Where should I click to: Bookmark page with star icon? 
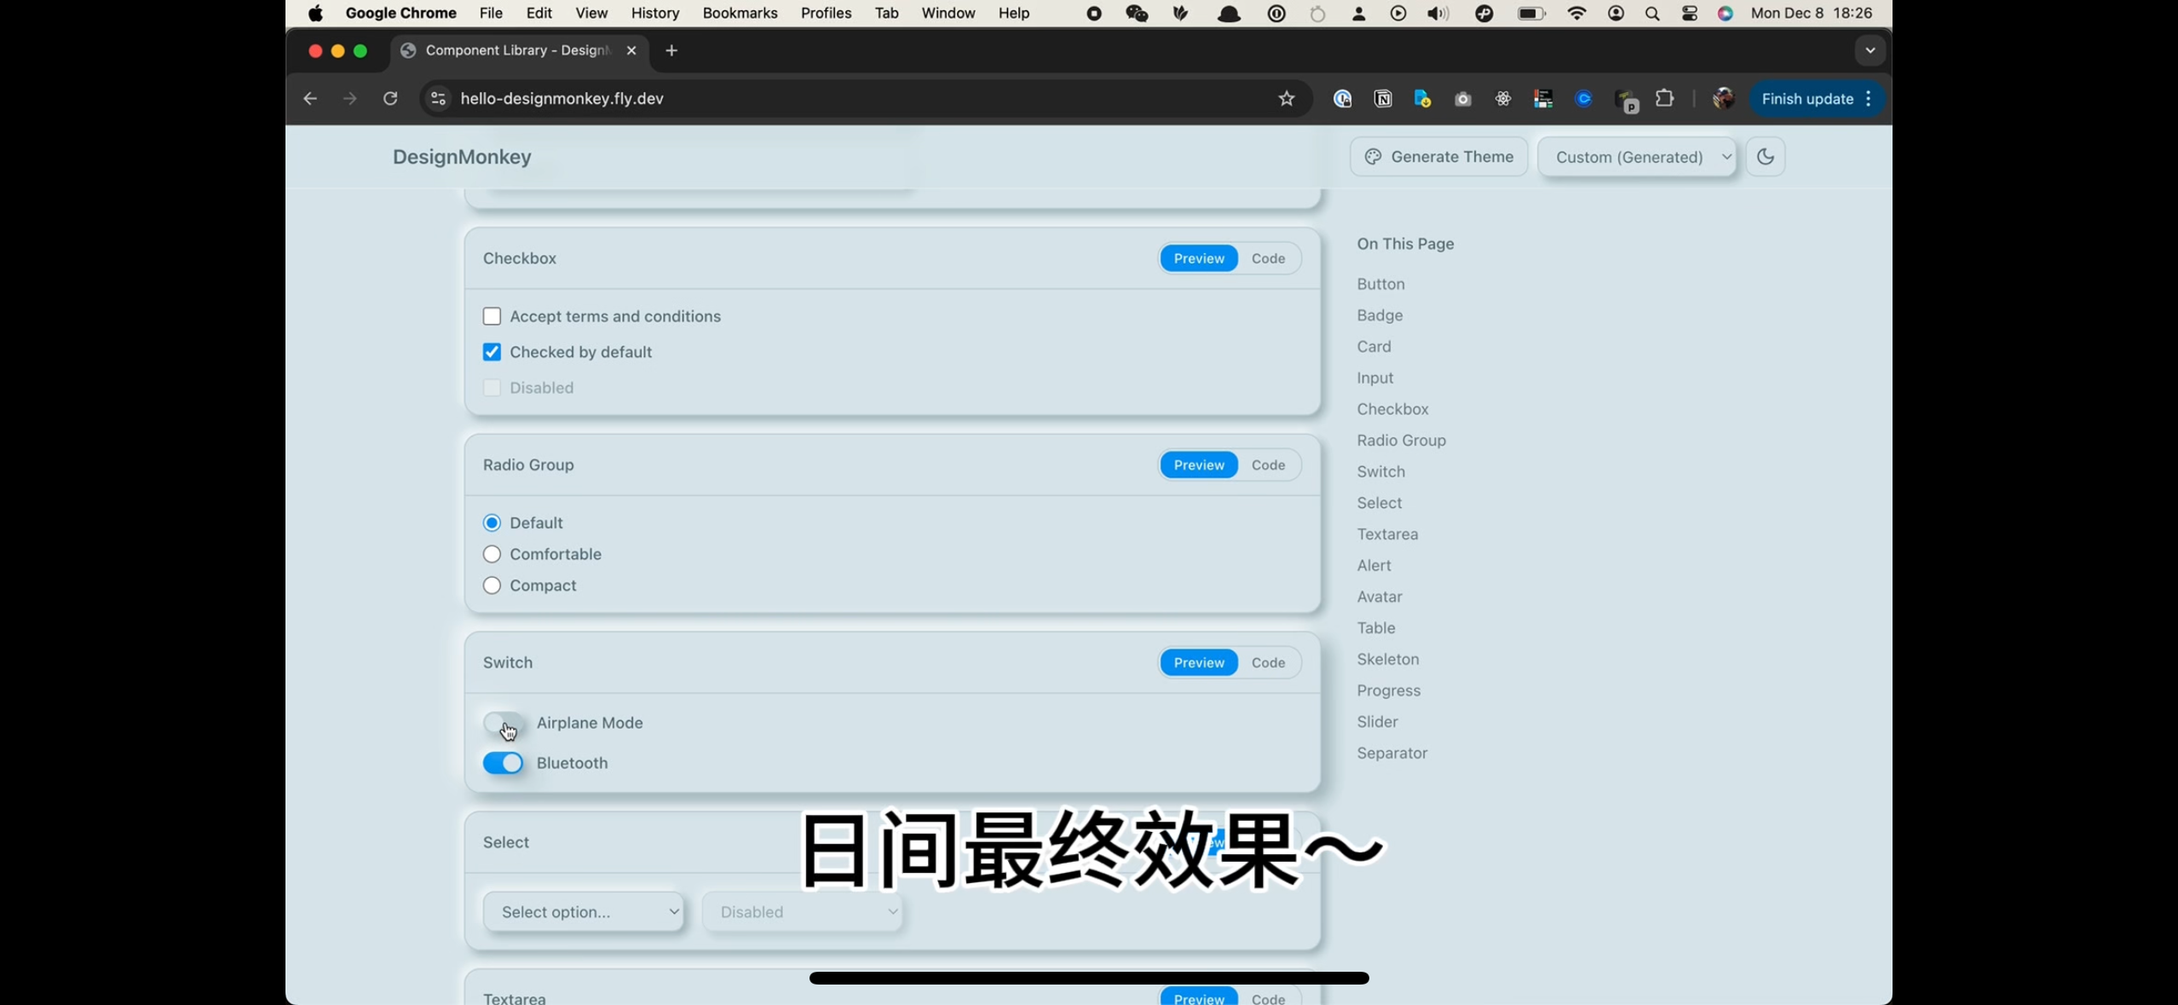1286,99
